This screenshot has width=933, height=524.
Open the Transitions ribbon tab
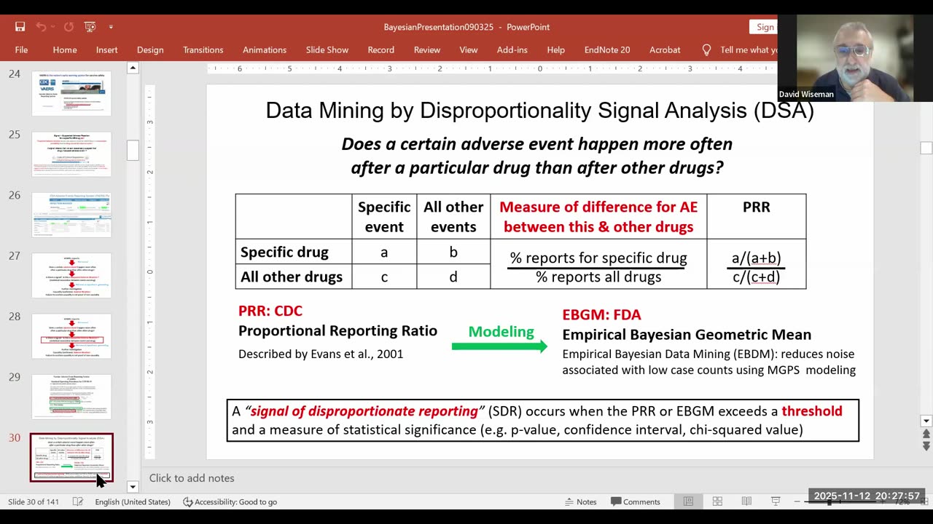(x=203, y=49)
